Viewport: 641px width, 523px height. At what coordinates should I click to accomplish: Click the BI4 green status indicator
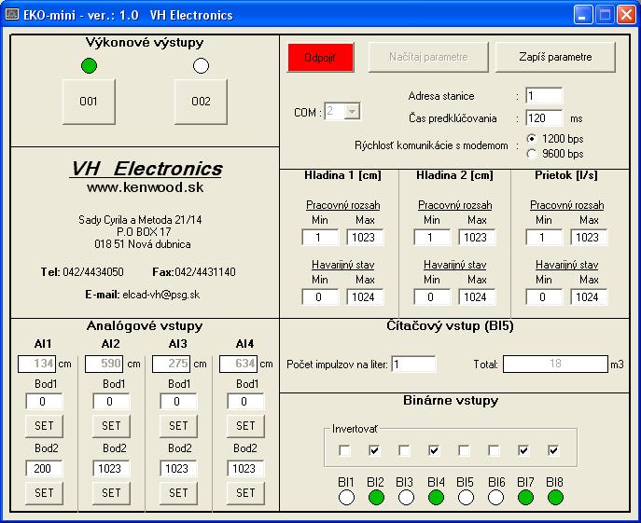[436, 497]
